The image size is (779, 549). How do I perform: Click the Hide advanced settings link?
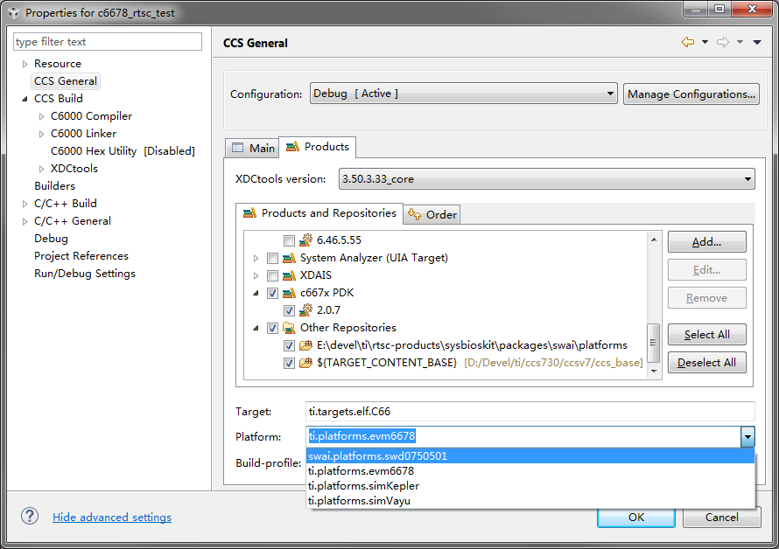(112, 518)
